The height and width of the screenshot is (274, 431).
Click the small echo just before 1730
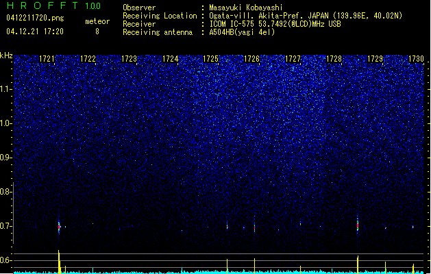click(x=413, y=227)
